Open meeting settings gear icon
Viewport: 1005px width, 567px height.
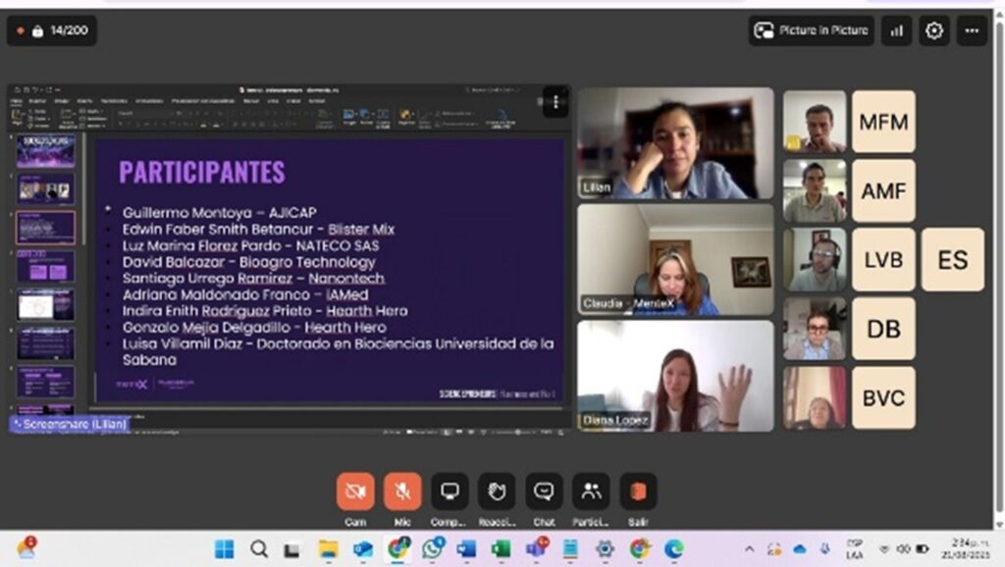point(933,30)
